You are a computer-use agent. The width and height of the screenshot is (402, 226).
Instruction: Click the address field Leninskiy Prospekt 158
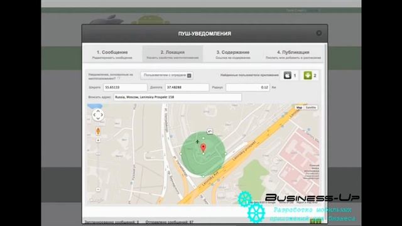[177, 97]
